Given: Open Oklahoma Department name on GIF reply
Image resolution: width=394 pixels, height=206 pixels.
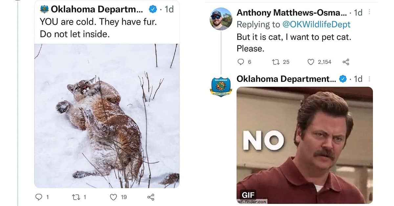Looking at the screenshot, I should click(286, 79).
